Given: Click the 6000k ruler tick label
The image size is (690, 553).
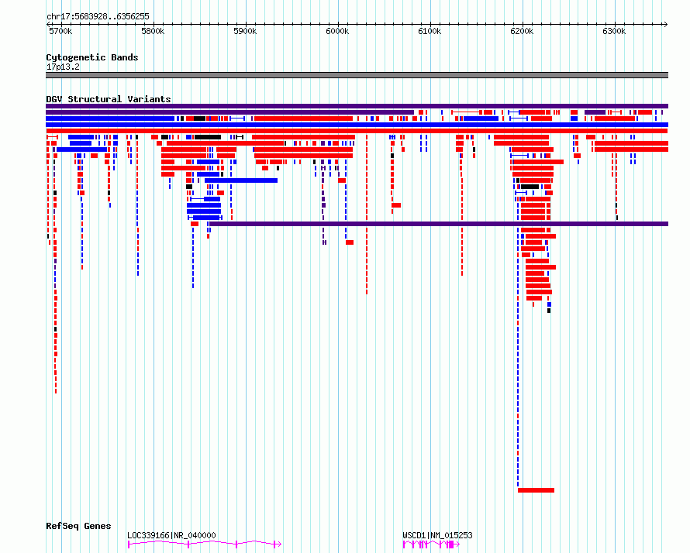Looking at the screenshot, I should [337, 31].
